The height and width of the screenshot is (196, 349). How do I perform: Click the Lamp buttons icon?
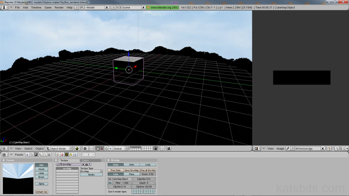click(x=58, y=155)
